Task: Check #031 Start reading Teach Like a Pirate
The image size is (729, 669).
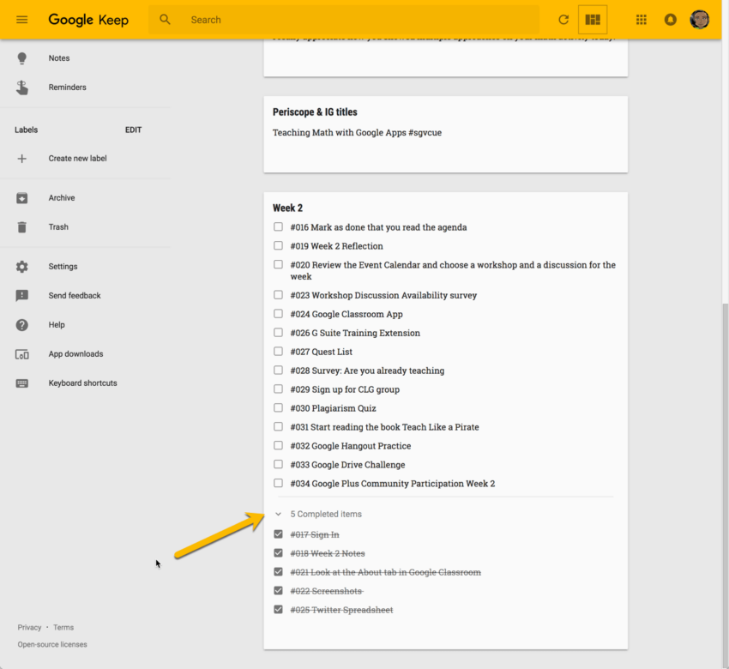Action: pyautogui.click(x=278, y=427)
